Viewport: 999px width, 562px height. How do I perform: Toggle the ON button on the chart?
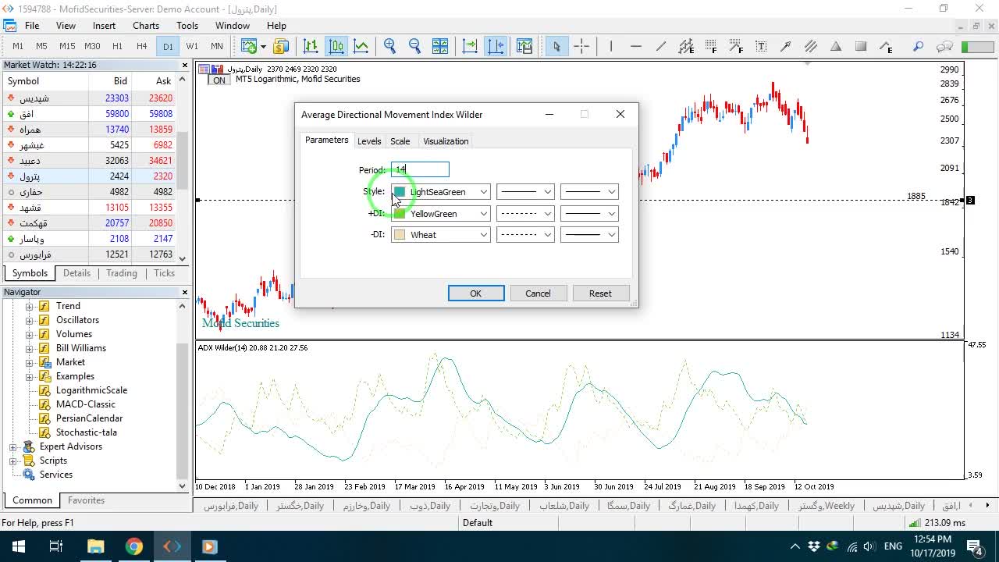(219, 80)
